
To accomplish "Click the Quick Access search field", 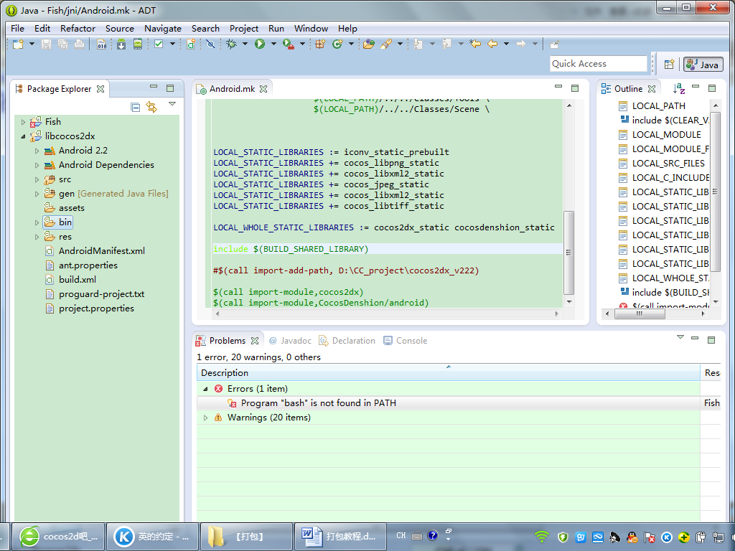I will point(598,64).
